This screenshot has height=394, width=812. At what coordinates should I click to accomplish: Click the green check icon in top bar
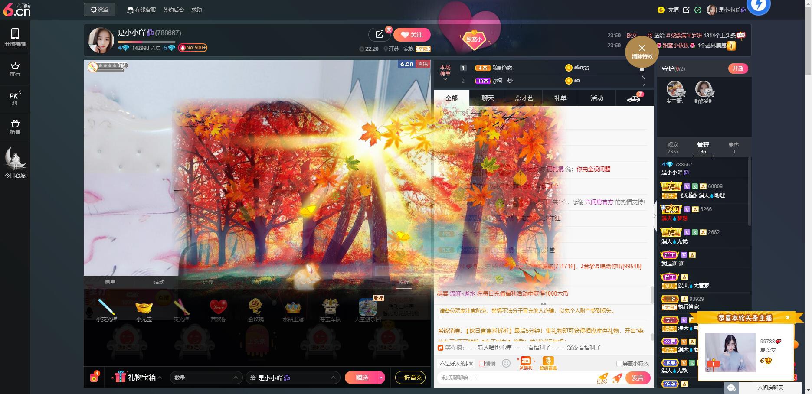[698, 10]
